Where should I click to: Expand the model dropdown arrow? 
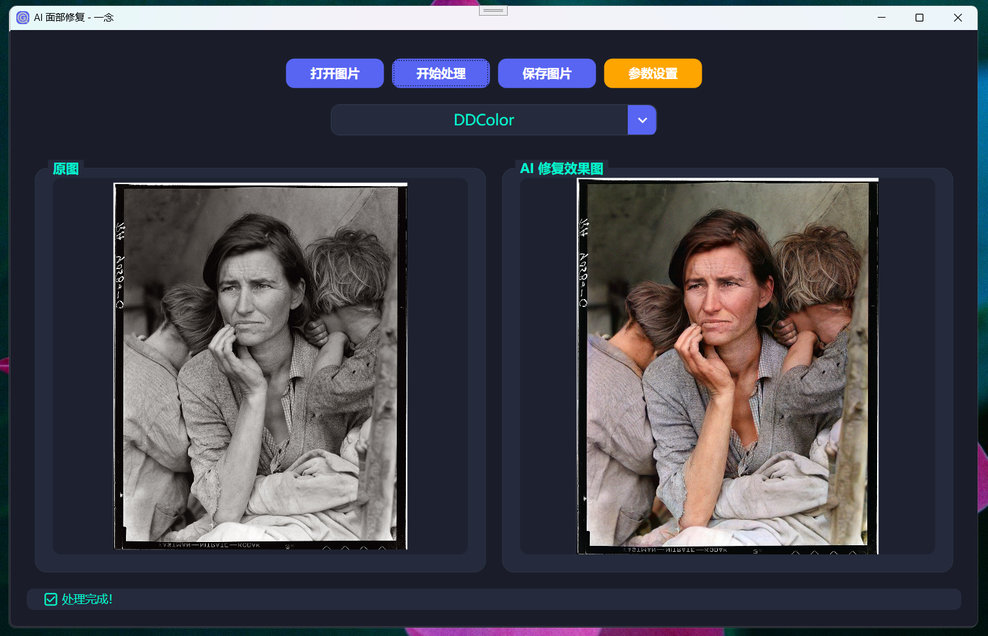(x=642, y=120)
